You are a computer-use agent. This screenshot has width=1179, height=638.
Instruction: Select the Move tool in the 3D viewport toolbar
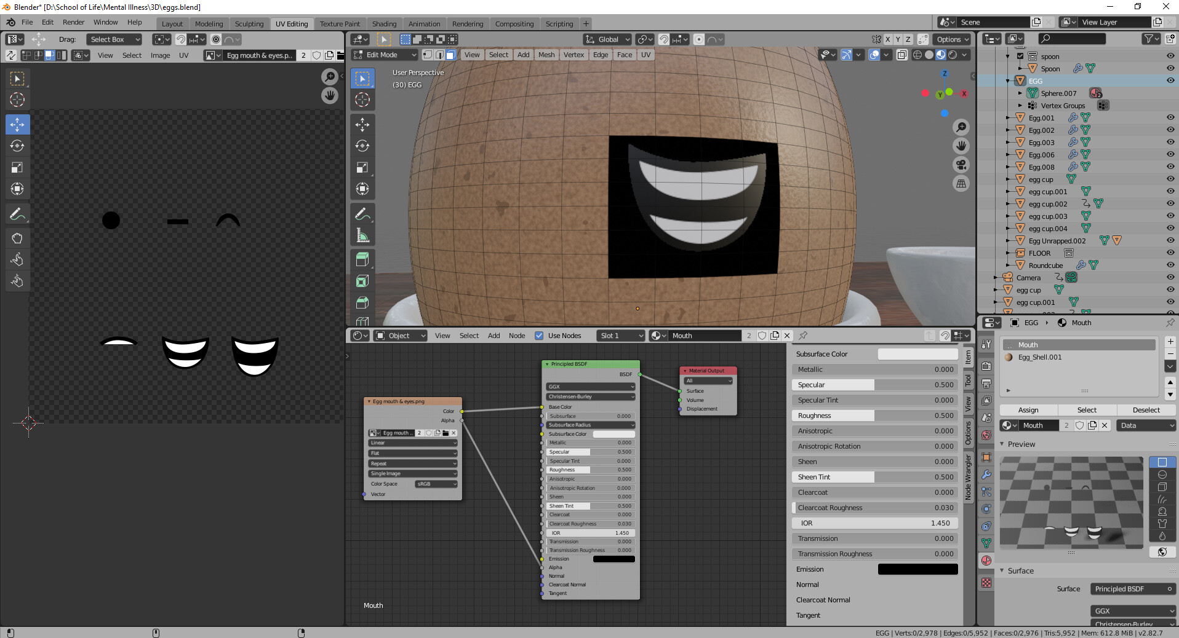pos(362,125)
